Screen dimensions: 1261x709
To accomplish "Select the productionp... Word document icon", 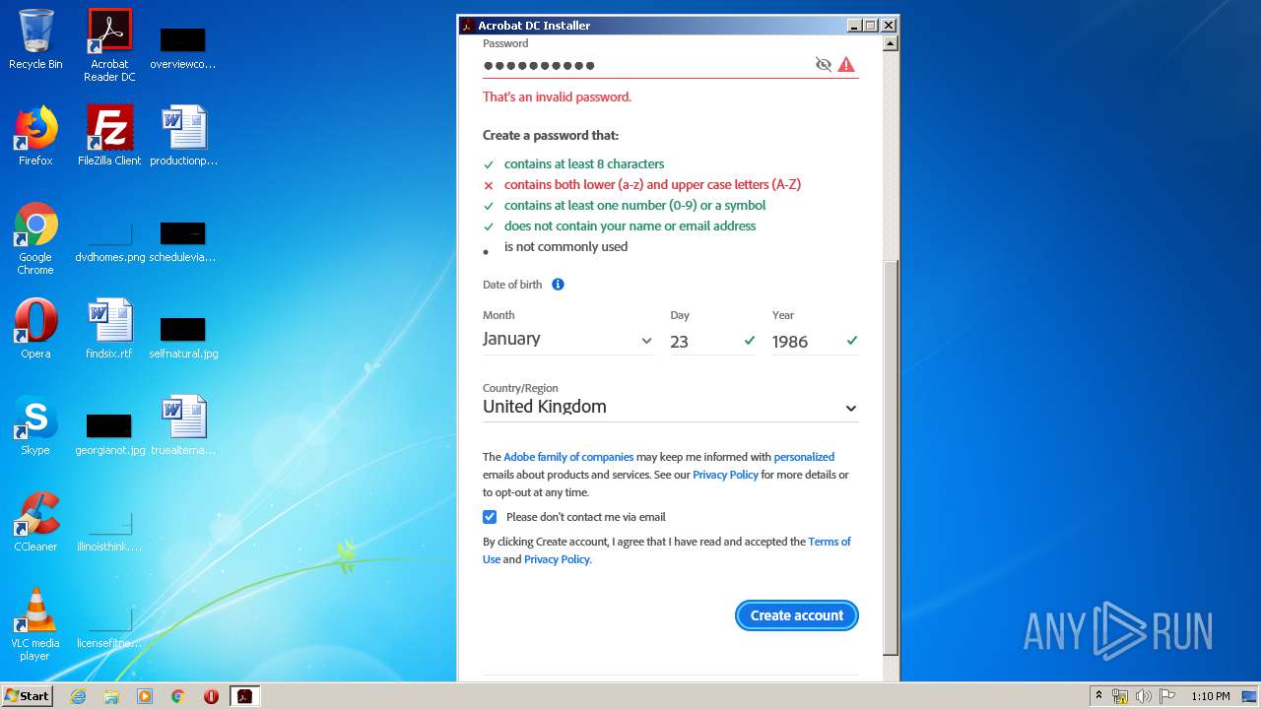I will (x=183, y=136).
